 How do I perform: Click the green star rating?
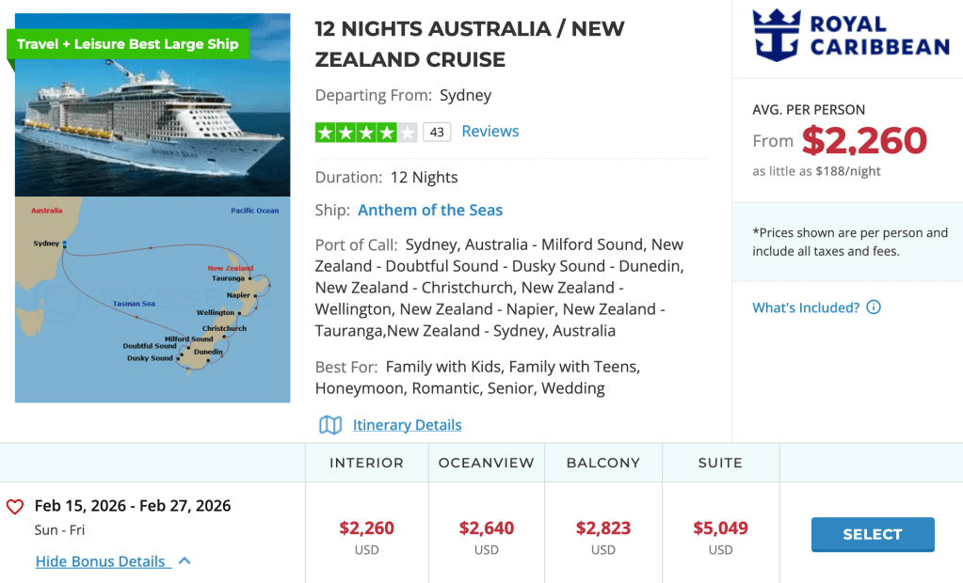(365, 133)
